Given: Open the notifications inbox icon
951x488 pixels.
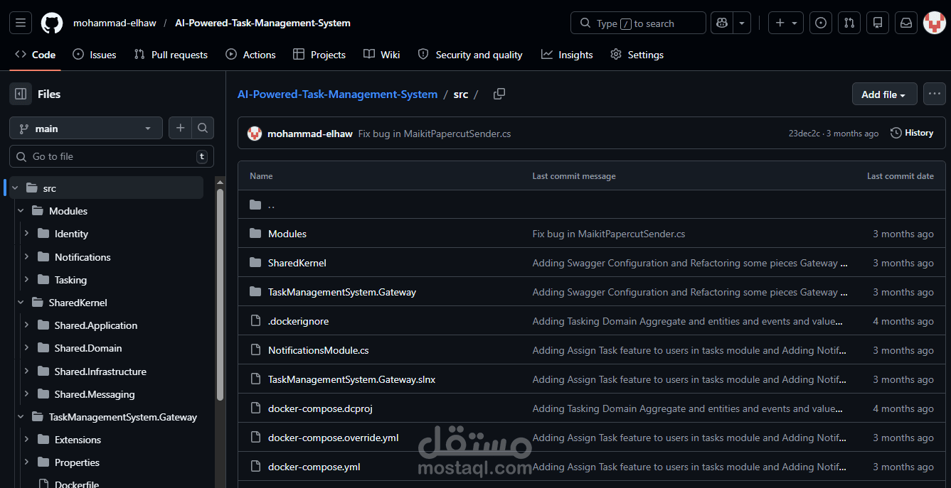Looking at the screenshot, I should tap(906, 23).
